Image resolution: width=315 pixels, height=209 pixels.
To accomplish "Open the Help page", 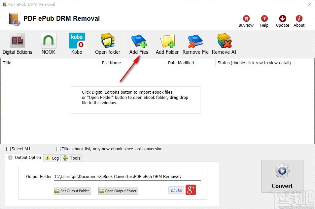I will pyautogui.click(x=264, y=21).
